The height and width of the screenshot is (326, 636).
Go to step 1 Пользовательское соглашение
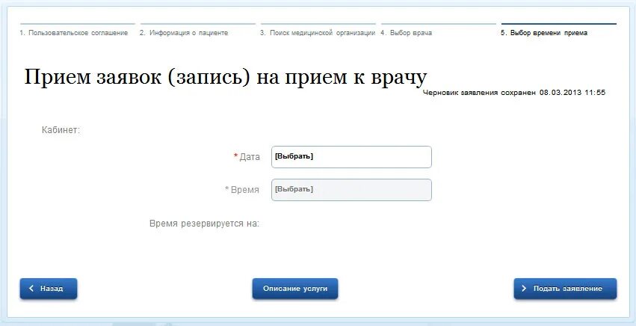[x=74, y=33]
